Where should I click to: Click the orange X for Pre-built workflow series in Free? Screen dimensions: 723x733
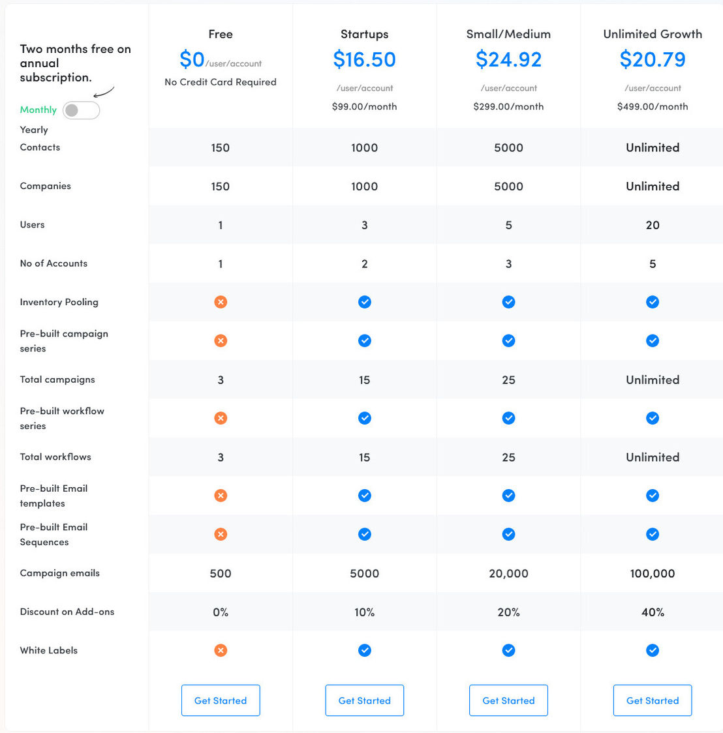[x=221, y=418]
